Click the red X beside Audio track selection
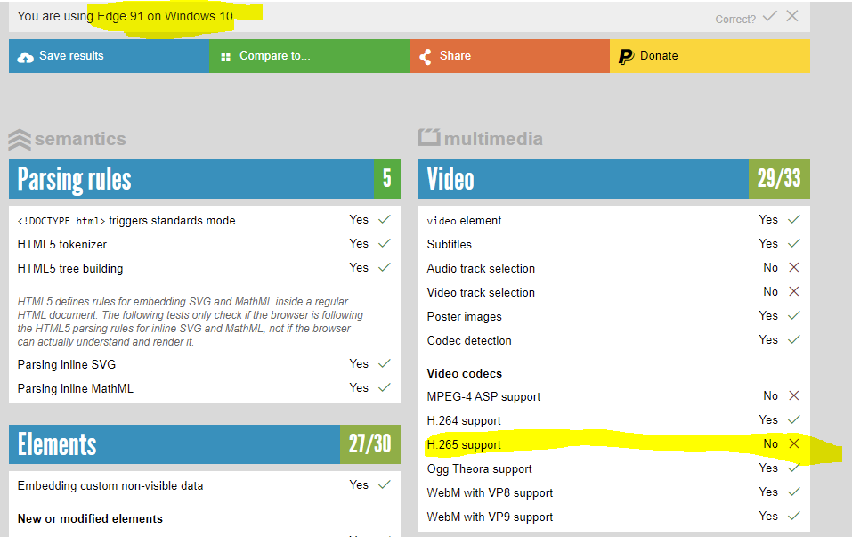 tap(794, 267)
